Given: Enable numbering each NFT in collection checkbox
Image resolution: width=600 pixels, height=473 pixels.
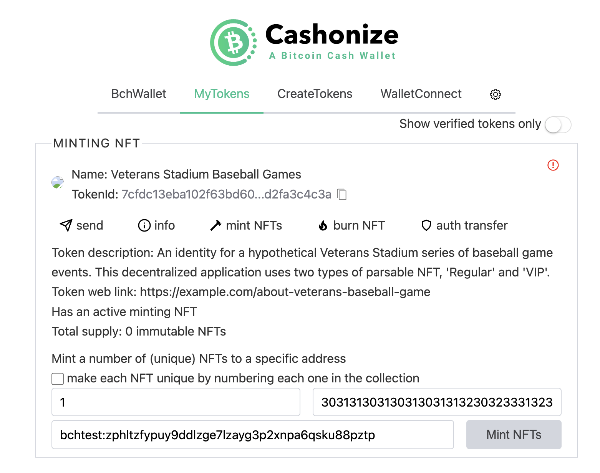Looking at the screenshot, I should 58,379.
